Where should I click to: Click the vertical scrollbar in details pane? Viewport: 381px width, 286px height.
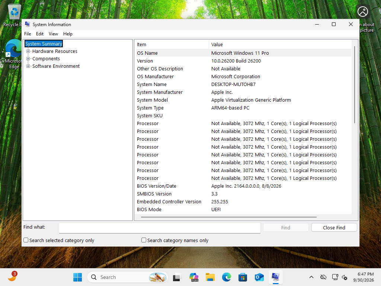tap(355, 85)
